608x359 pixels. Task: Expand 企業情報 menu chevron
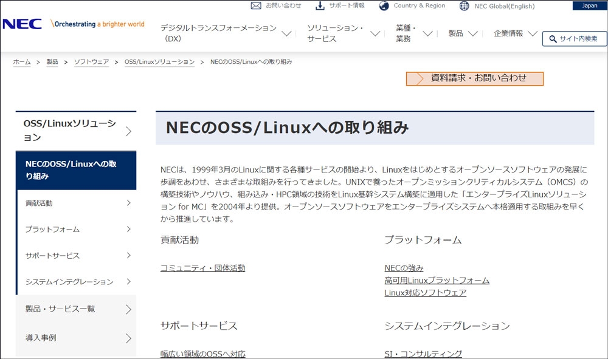pos(533,33)
